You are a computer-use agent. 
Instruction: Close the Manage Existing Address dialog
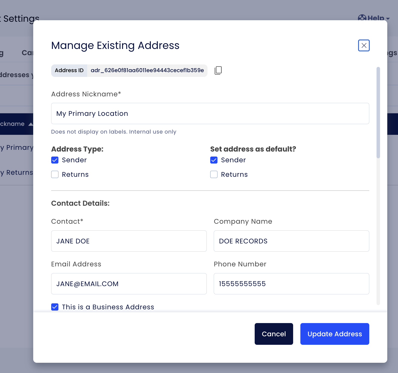(x=364, y=45)
